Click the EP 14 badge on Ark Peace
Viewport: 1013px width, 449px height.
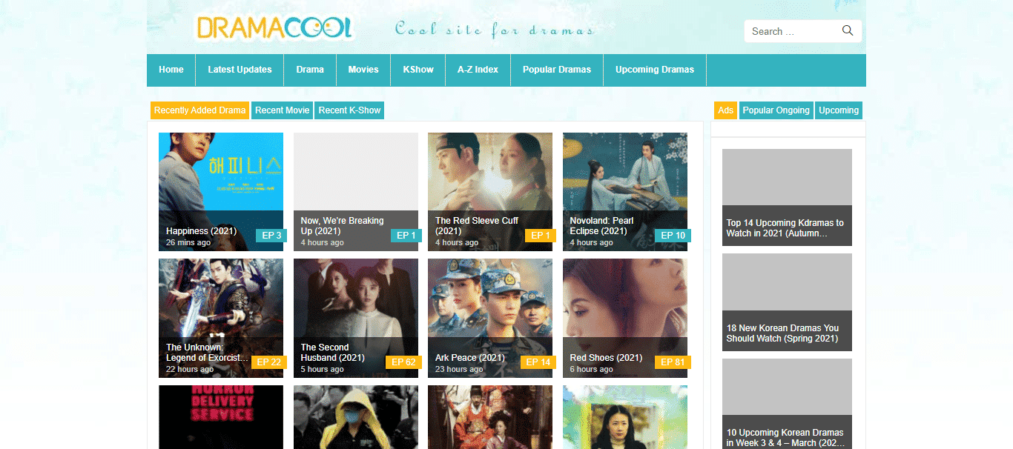[538, 362]
